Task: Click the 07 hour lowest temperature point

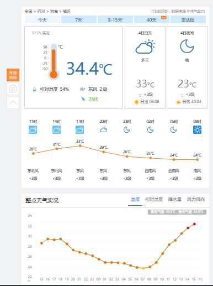Action: (x=143, y=268)
